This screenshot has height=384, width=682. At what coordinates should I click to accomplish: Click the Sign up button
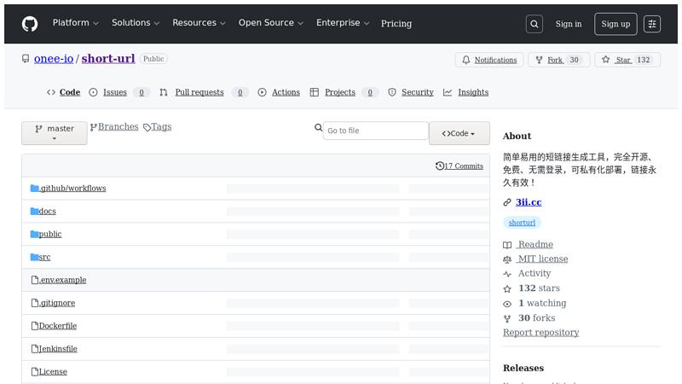coord(616,24)
